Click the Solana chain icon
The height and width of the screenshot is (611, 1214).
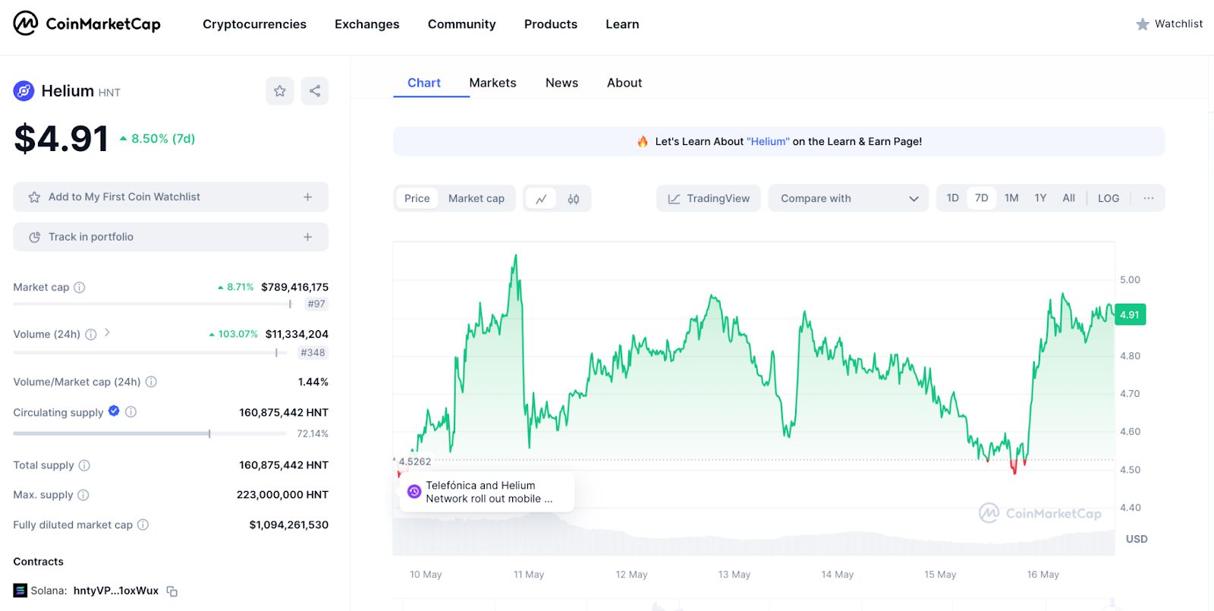pyautogui.click(x=20, y=591)
